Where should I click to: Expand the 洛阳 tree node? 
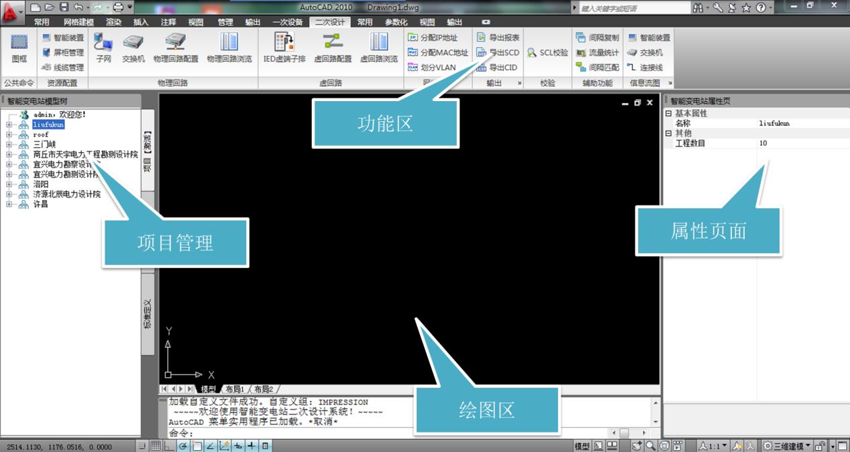[x=9, y=184]
